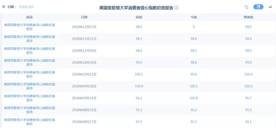Viewport: 276px width, 128px height.
Task: Click the 前值 97.9 cell
Action: 139,122
